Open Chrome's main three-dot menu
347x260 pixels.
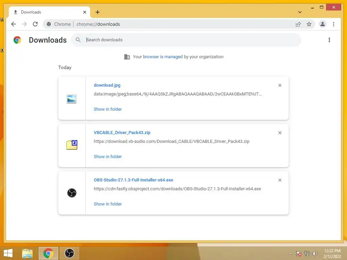(x=333, y=24)
